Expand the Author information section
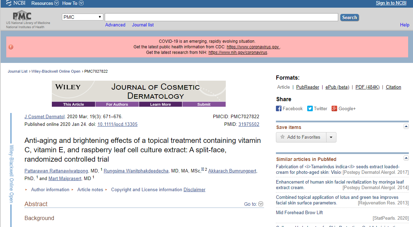The image size is (413, 227). (50, 189)
